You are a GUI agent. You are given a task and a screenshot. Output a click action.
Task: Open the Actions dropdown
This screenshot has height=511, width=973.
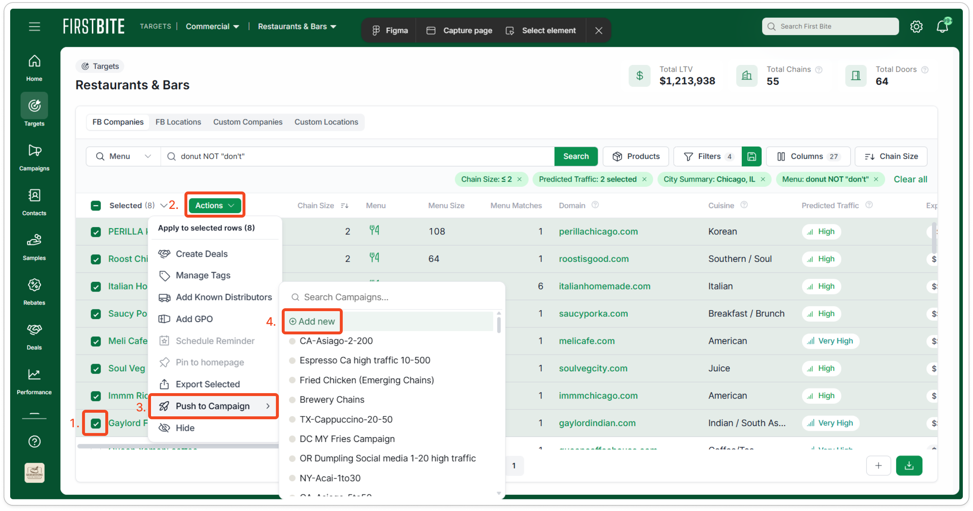point(215,205)
